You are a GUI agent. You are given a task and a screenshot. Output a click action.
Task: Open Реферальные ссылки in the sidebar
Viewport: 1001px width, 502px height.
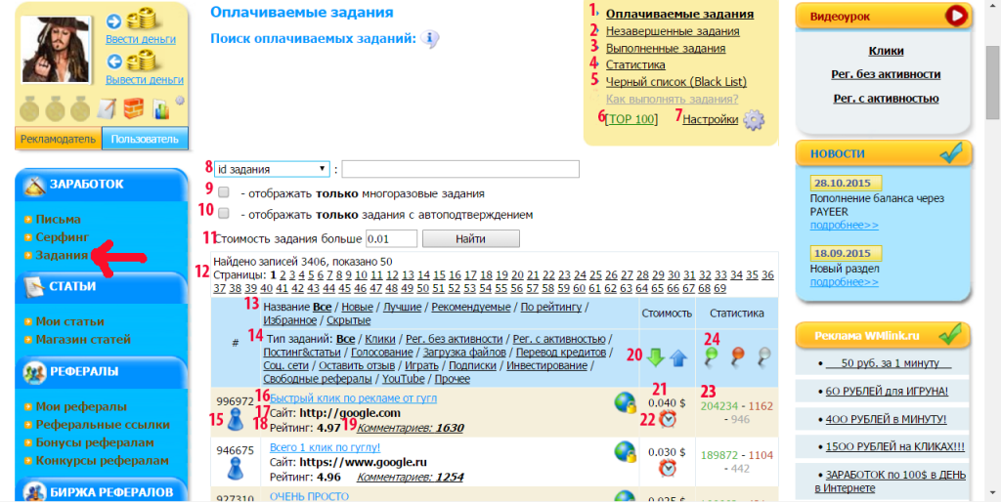coord(103,424)
